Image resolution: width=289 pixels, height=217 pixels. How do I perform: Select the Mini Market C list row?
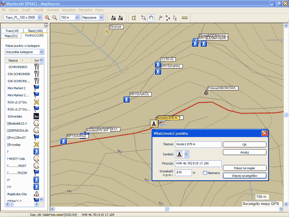pyautogui.click(x=22, y=88)
